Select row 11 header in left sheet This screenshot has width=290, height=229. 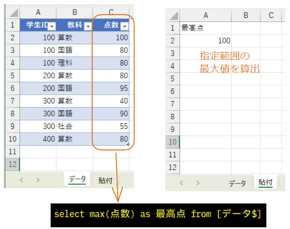12,152
